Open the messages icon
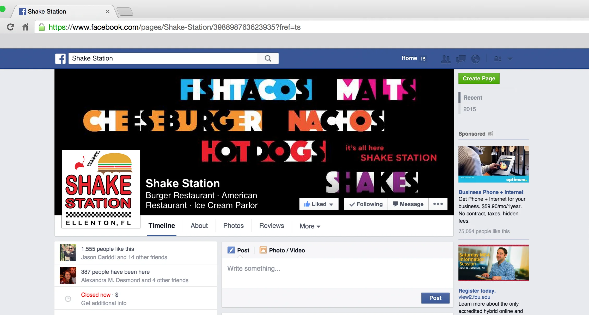The width and height of the screenshot is (589, 315). 461,59
